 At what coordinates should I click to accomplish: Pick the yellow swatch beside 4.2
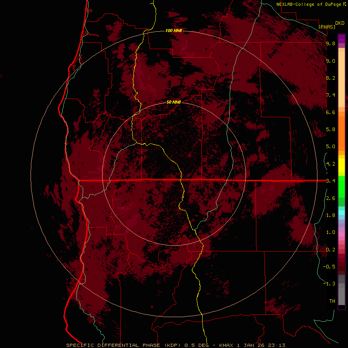point(341,165)
